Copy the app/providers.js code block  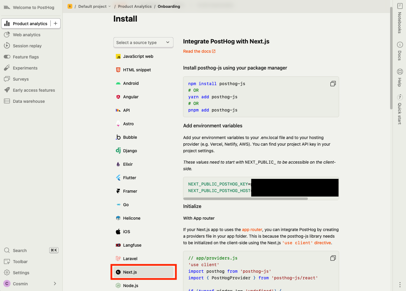[333, 258]
